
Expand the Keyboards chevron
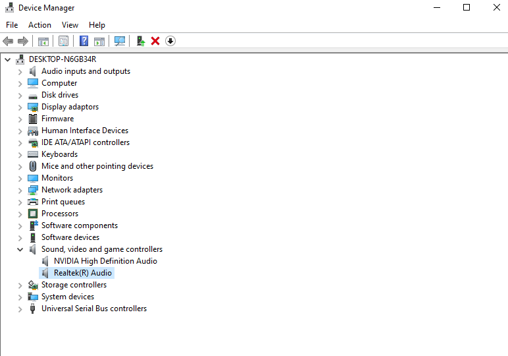coord(20,155)
